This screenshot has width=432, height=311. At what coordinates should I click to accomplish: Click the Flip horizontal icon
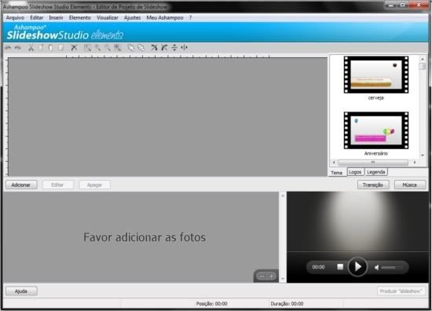184,48
